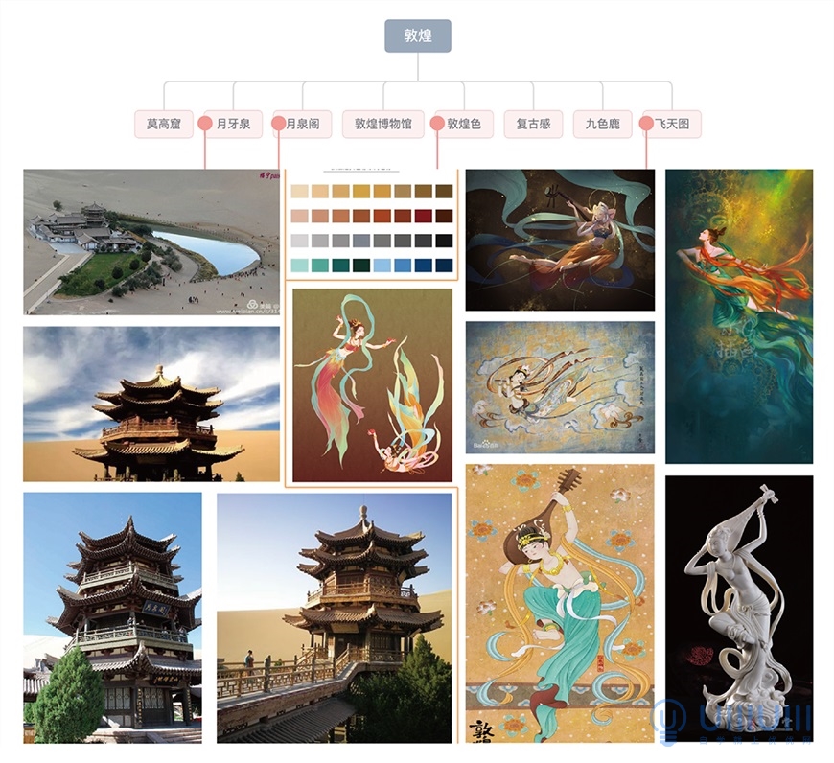Click the pink marker on 月牙泉
Viewport: 834px width, 763px height.
[205, 124]
